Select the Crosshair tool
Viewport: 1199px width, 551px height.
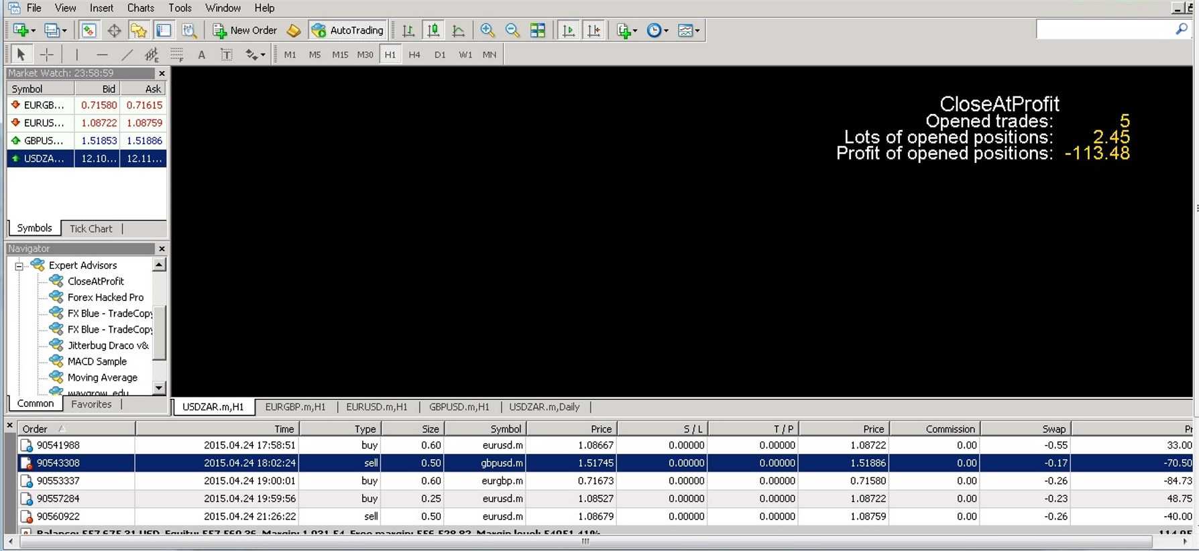tap(46, 54)
